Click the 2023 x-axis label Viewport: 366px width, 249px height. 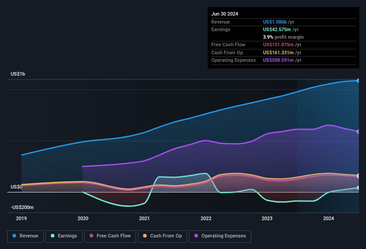click(x=267, y=218)
